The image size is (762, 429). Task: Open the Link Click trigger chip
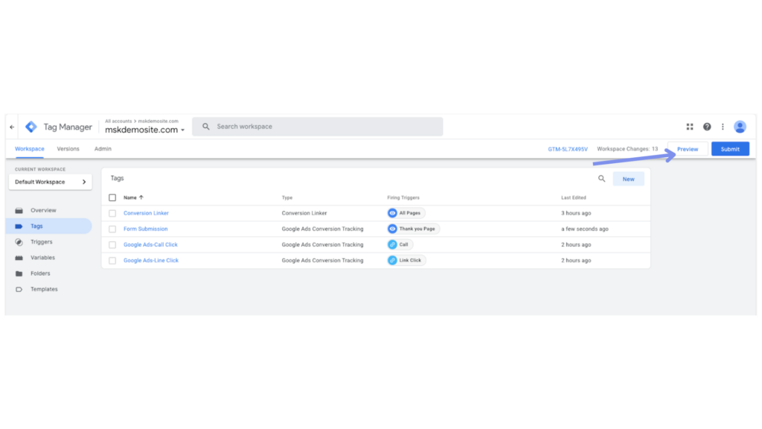407,260
